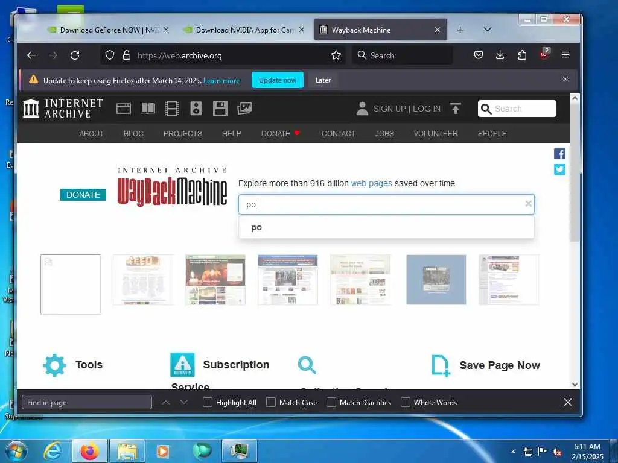Open the Video film-strip icon

pyautogui.click(x=172, y=109)
